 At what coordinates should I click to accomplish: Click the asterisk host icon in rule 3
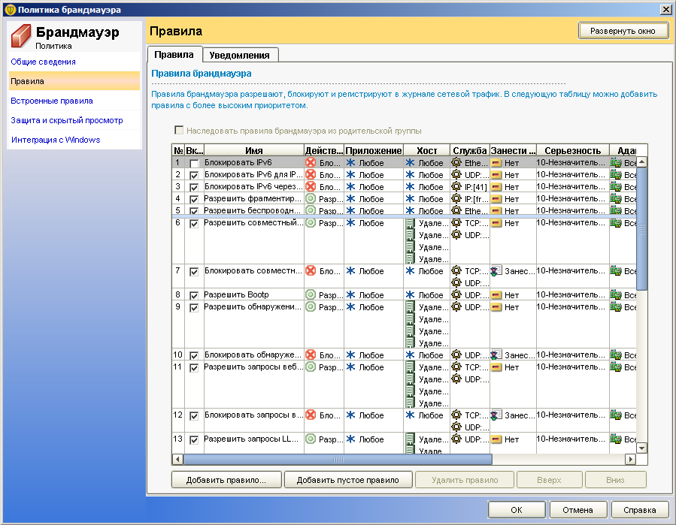point(410,187)
